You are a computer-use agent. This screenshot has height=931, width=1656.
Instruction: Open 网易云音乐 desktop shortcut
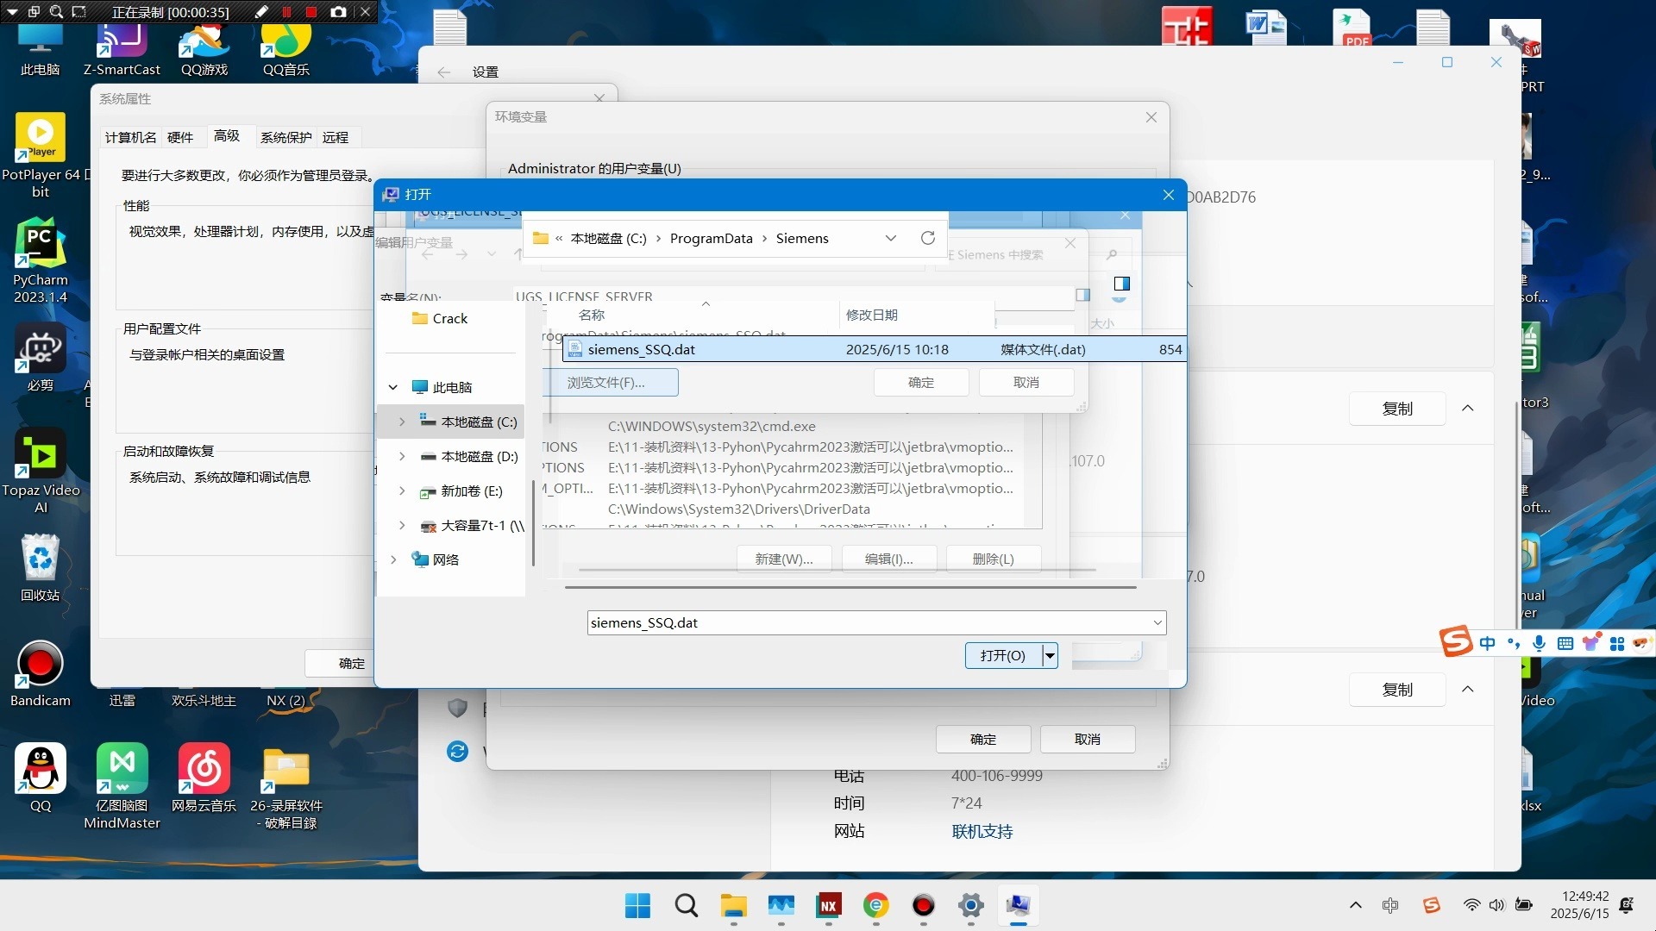pyautogui.click(x=204, y=778)
